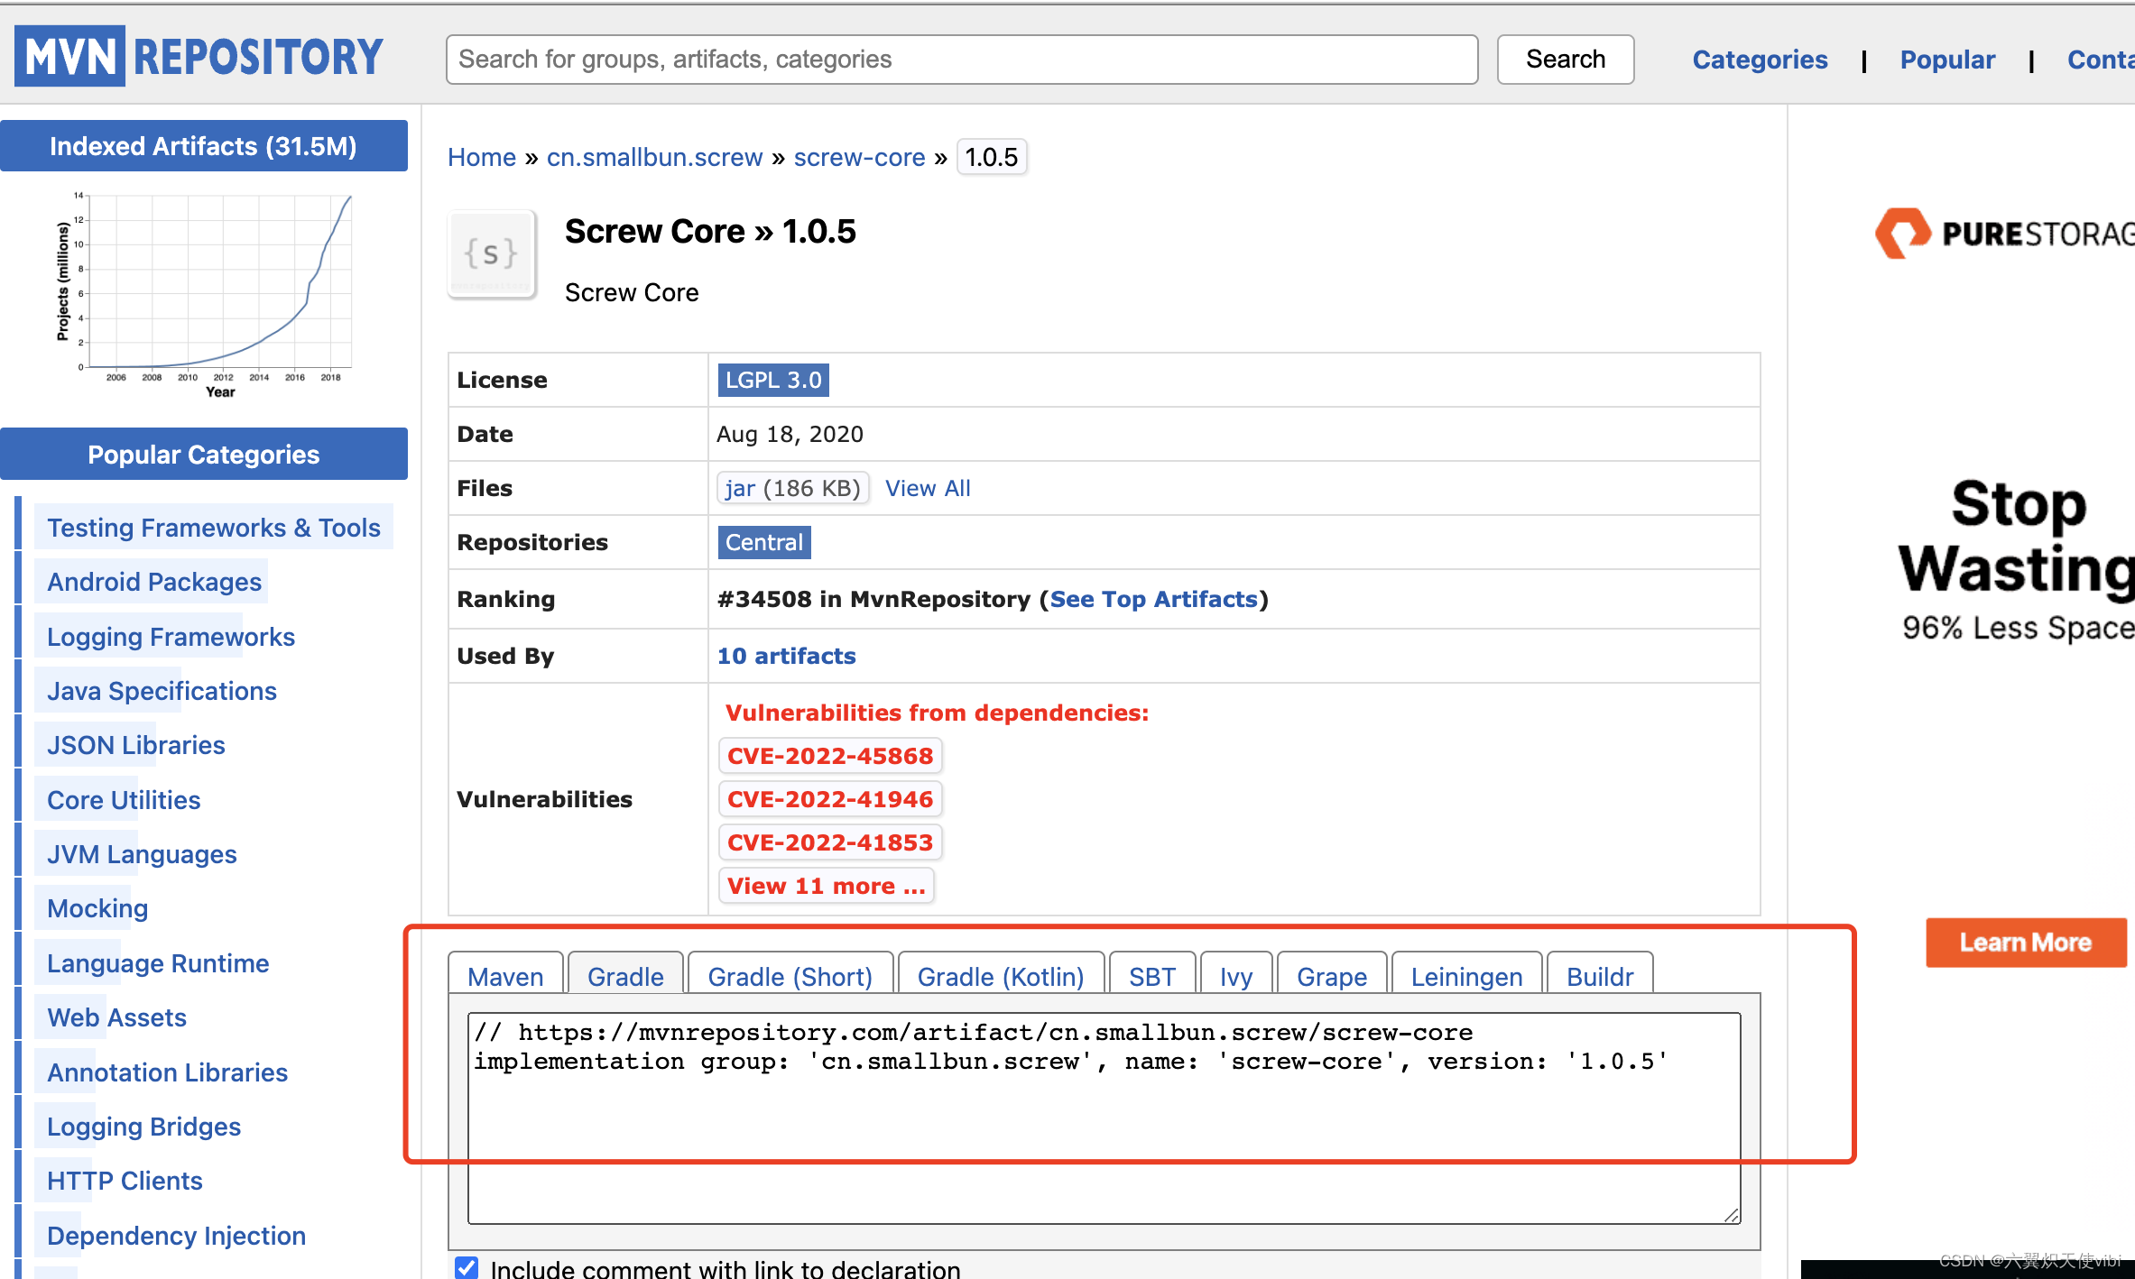Open See Top Artifacts link
The image size is (2135, 1279).
[x=1153, y=599]
